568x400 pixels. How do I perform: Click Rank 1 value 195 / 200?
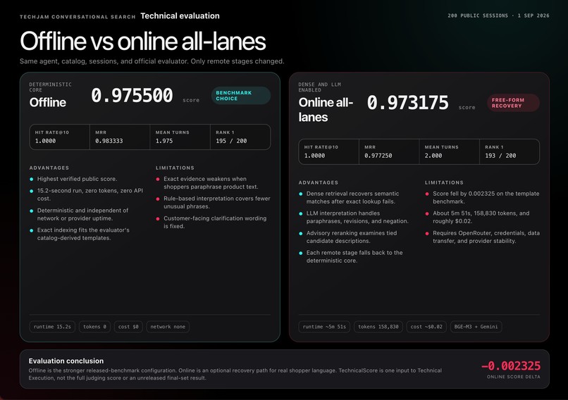tap(231, 141)
